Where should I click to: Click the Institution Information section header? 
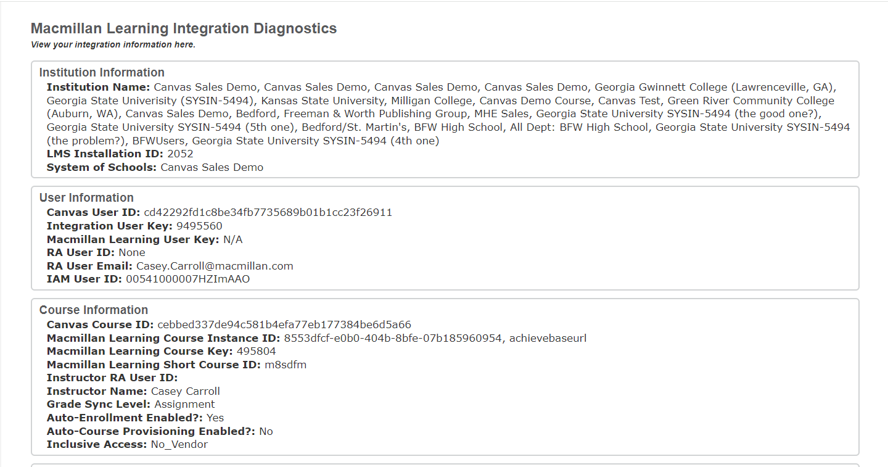(102, 73)
